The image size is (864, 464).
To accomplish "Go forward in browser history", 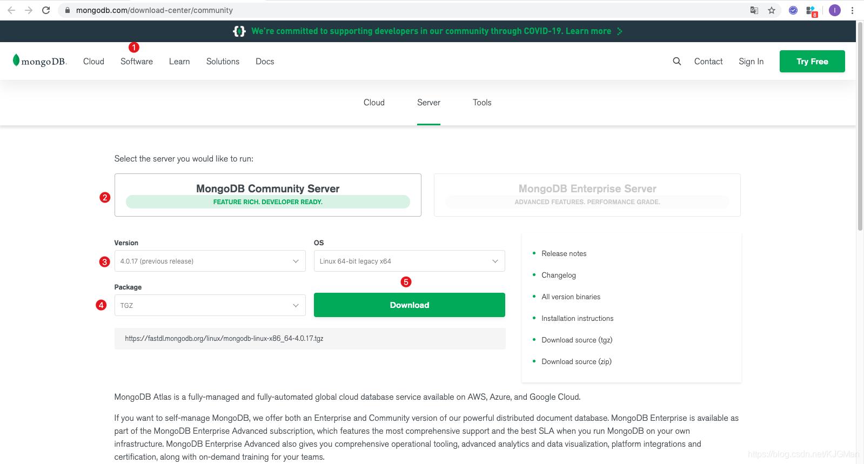I will [x=29, y=10].
